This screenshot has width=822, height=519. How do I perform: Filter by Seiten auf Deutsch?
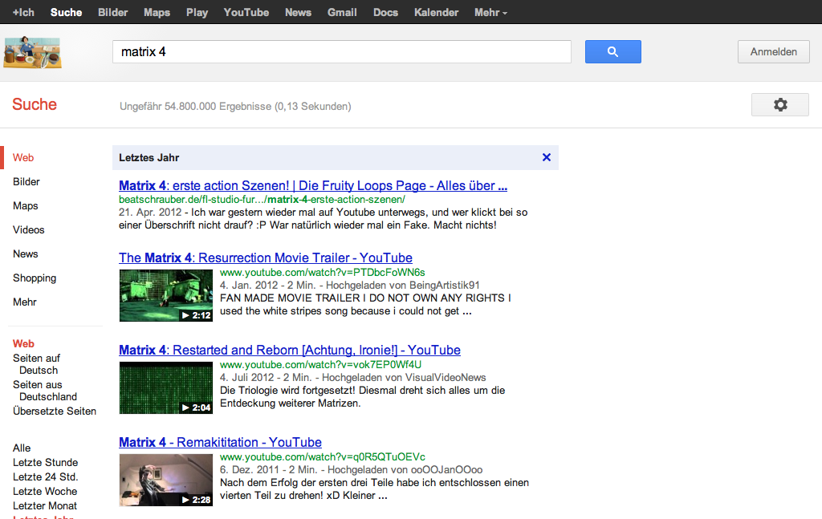[37, 364]
